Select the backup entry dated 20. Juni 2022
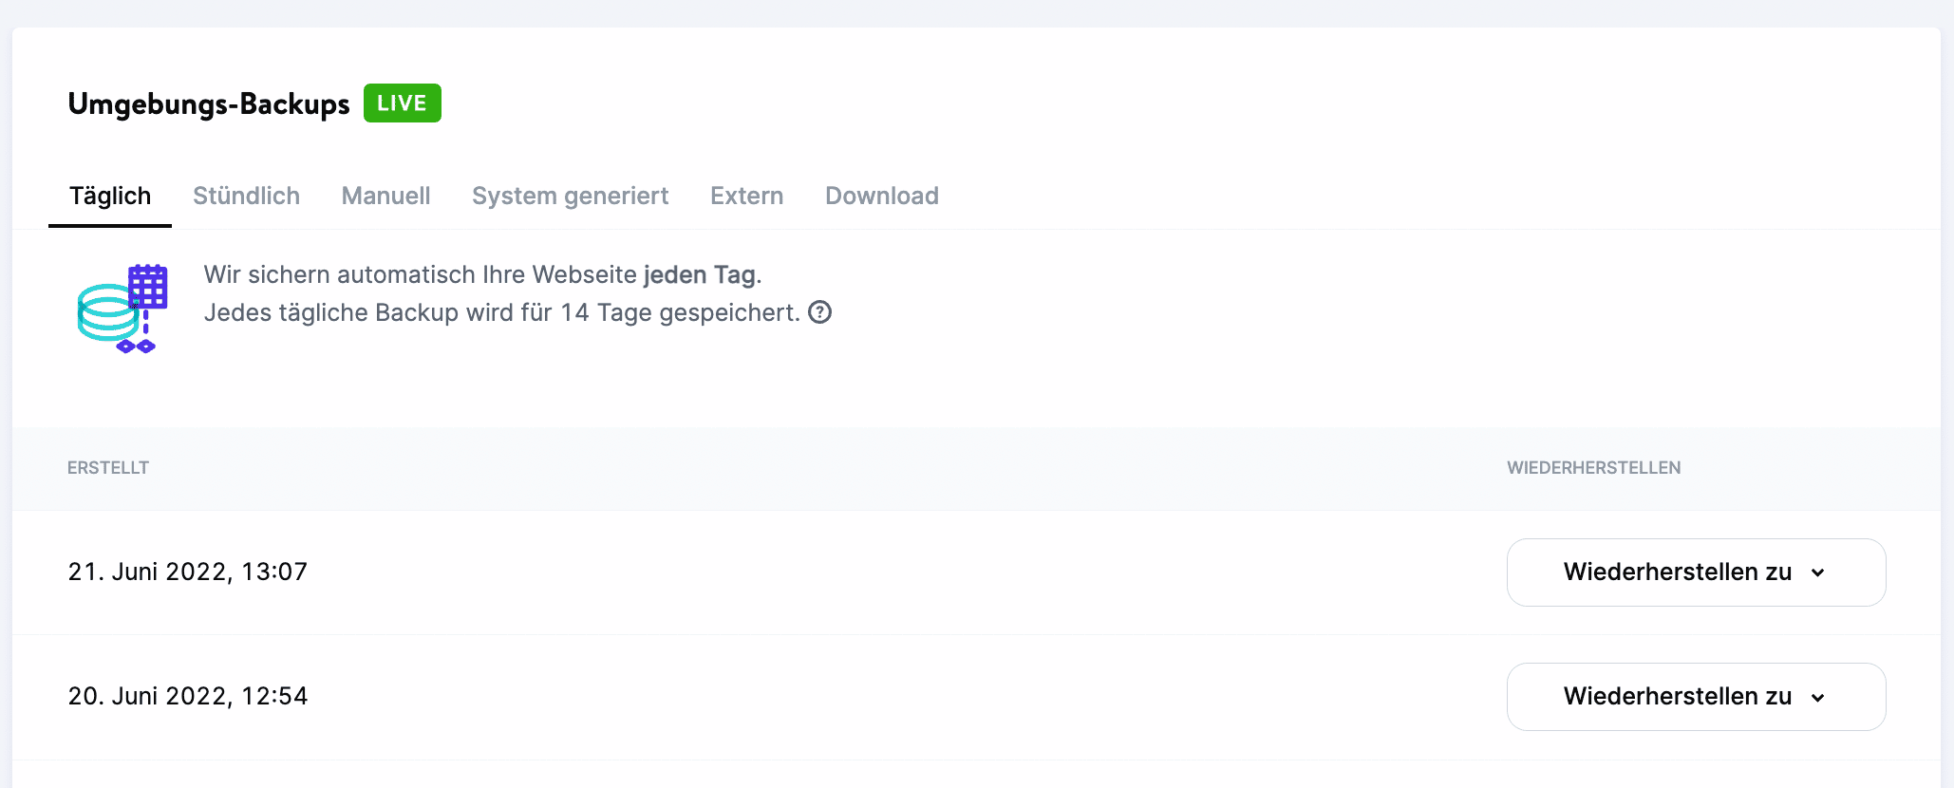The width and height of the screenshot is (1954, 788). click(x=187, y=696)
